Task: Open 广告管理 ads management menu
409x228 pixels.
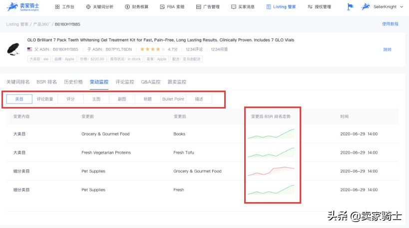Action: tap(208, 7)
